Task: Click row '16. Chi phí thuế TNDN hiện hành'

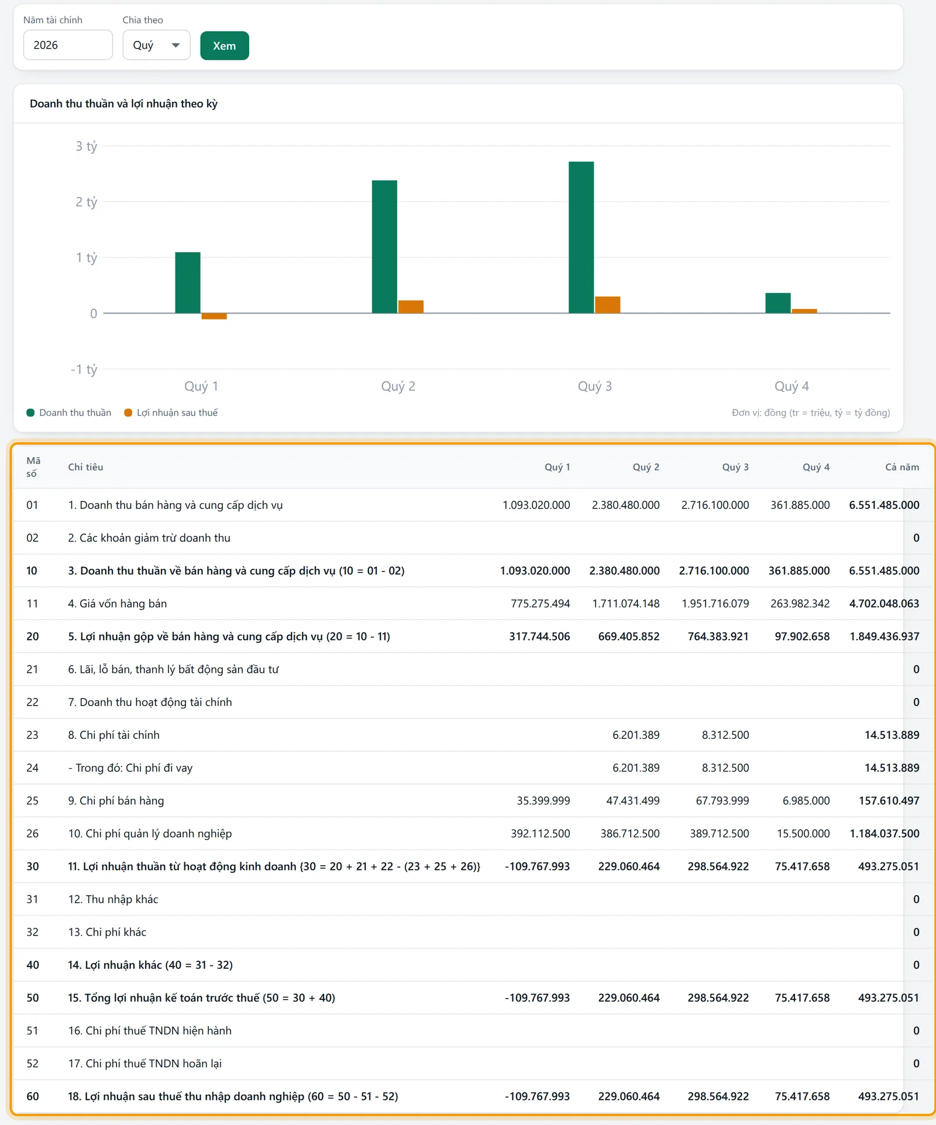Action: click(473, 1030)
